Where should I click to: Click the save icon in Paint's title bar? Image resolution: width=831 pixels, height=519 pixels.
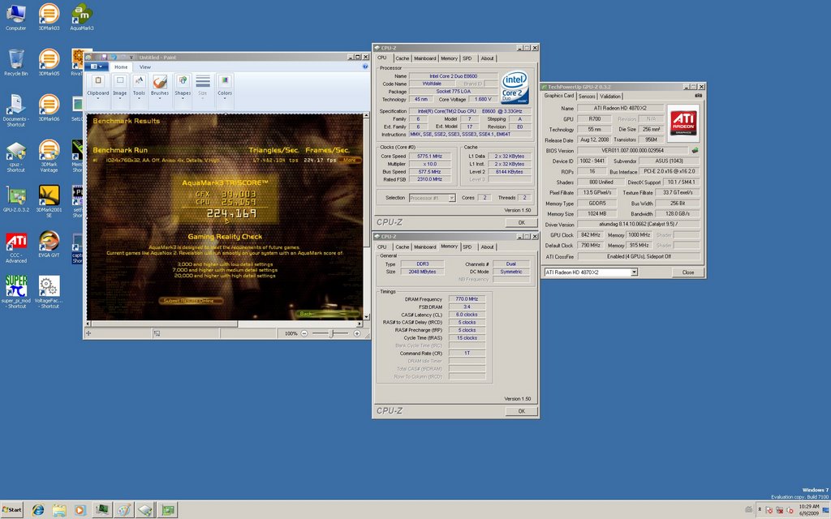tap(105, 58)
